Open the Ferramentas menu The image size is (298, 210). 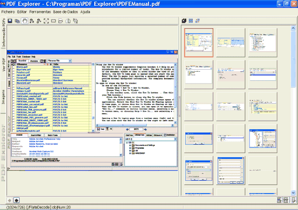click(x=40, y=12)
